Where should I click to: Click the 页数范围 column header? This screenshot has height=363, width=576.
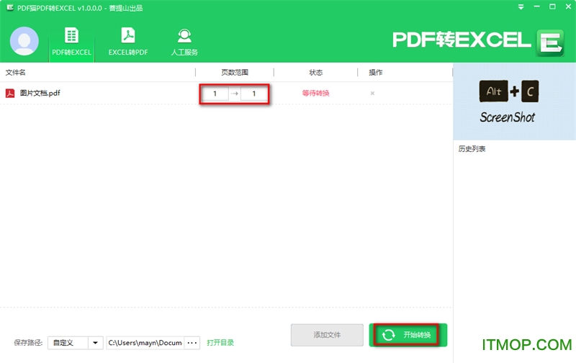(x=235, y=72)
